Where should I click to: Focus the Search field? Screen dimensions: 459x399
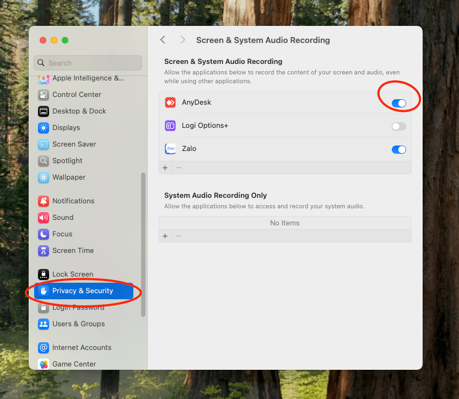point(88,63)
